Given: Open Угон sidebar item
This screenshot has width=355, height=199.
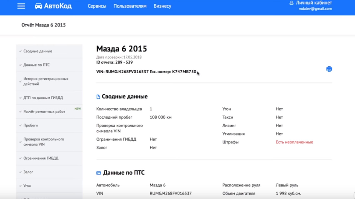Looking at the screenshot, I should pos(49,186).
